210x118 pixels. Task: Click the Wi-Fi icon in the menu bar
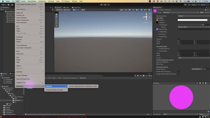point(180,1)
